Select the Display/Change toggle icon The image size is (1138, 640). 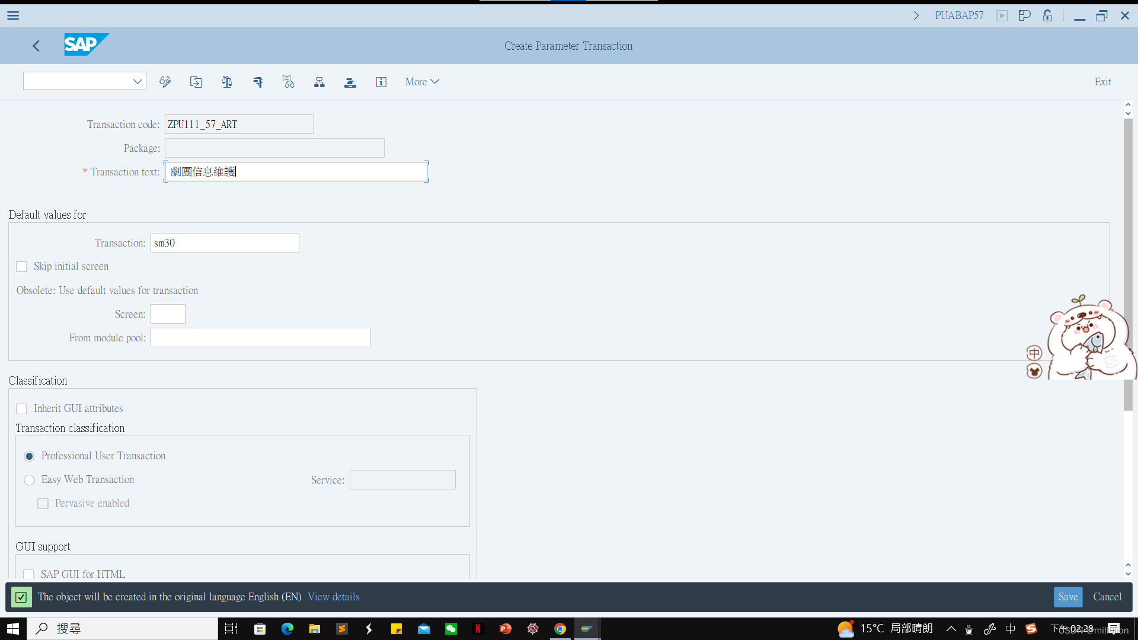[165, 82]
